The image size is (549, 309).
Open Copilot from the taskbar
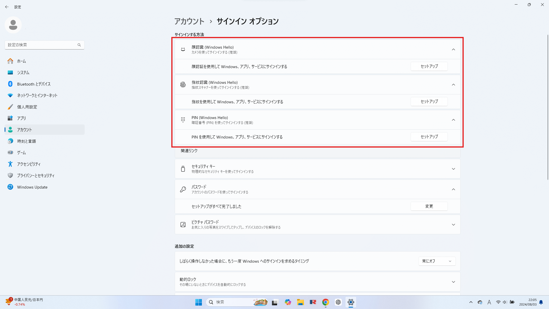pos(288,302)
